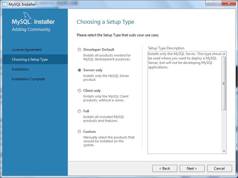The height and width of the screenshot is (178, 238).
Task: Click the MySQL dolphin logo
Action: [27, 16]
